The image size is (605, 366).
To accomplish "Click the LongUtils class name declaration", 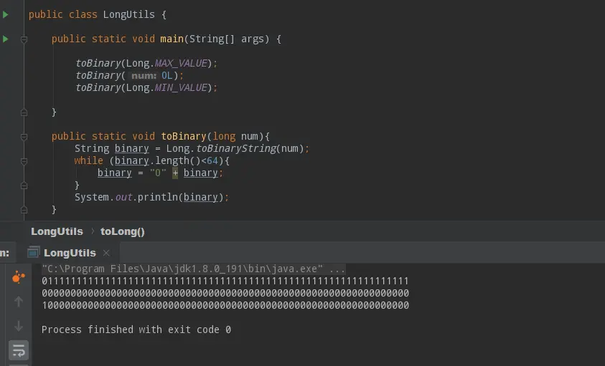I will tap(129, 14).
